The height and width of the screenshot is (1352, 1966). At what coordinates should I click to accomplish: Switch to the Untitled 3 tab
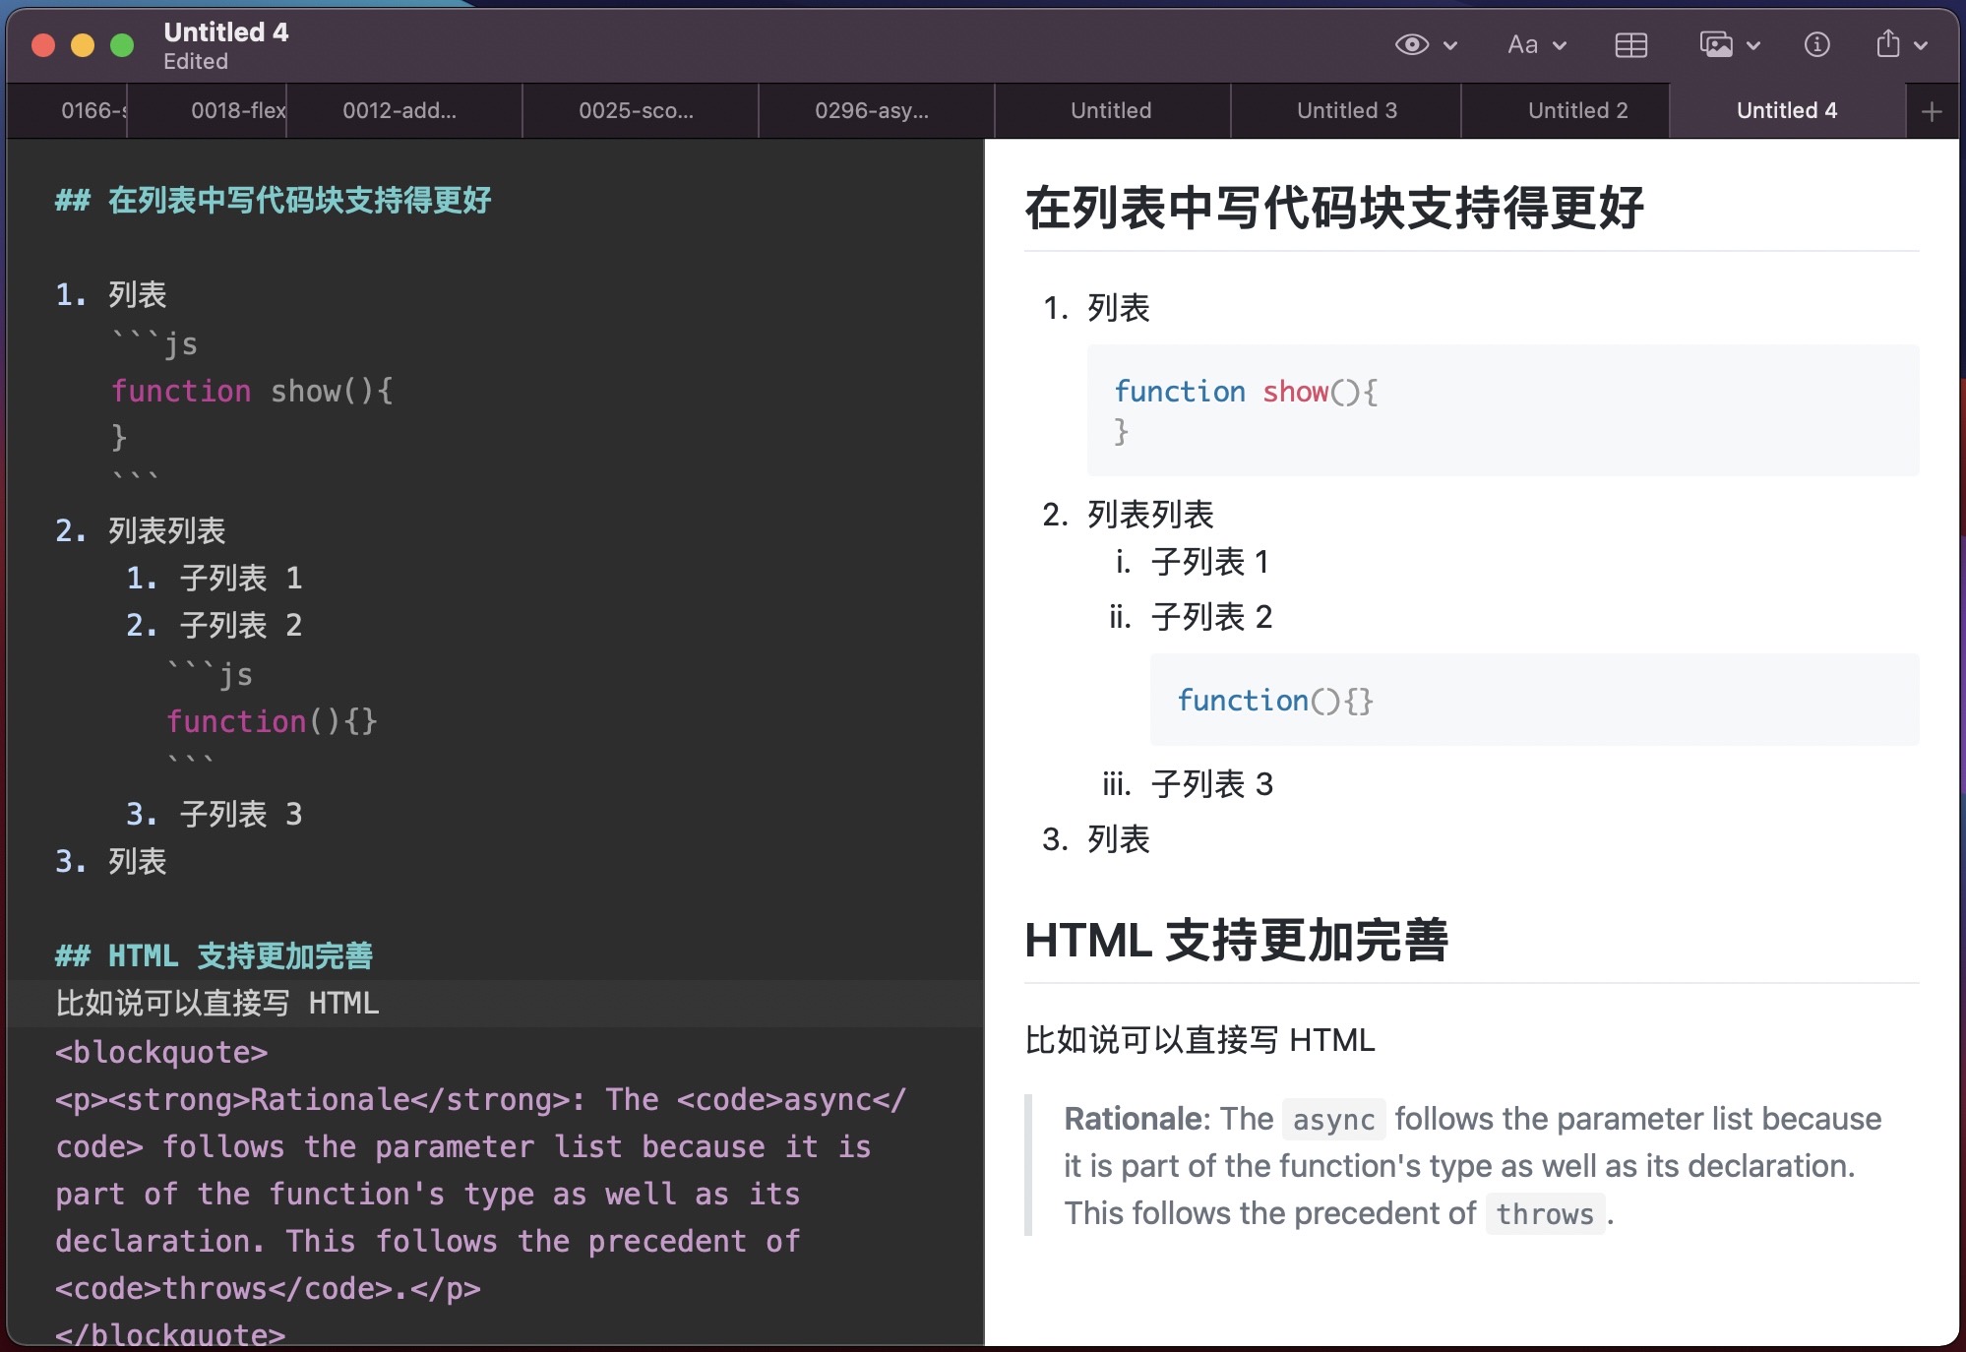(x=1346, y=111)
